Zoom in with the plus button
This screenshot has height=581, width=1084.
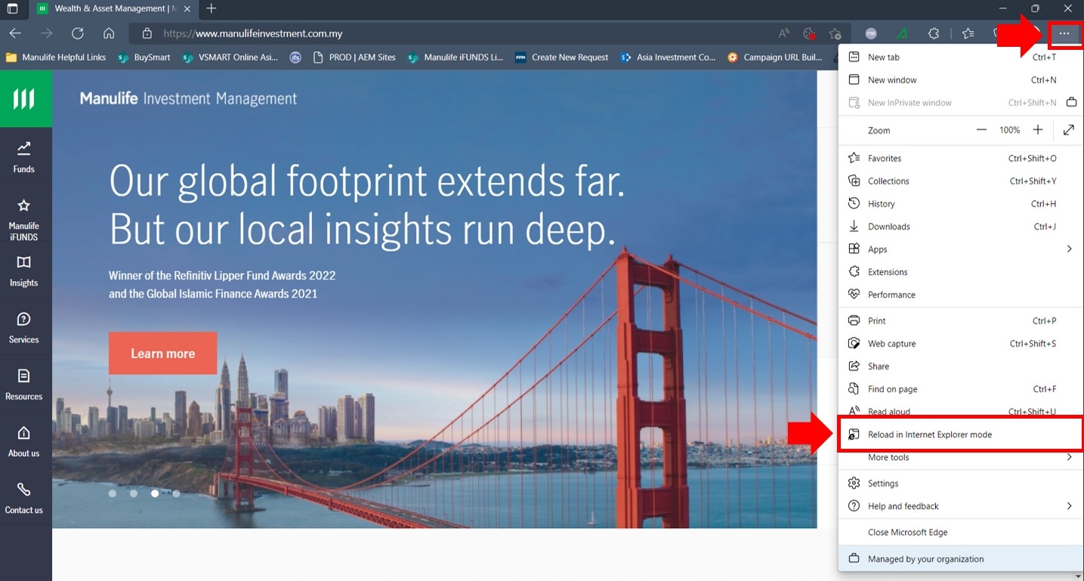click(x=1038, y=130)
